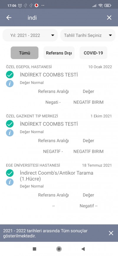Select the Referans Dışı filter tab
Image resolution: width=118 pixels, height=256 pixels.
(x=59, y=53)
